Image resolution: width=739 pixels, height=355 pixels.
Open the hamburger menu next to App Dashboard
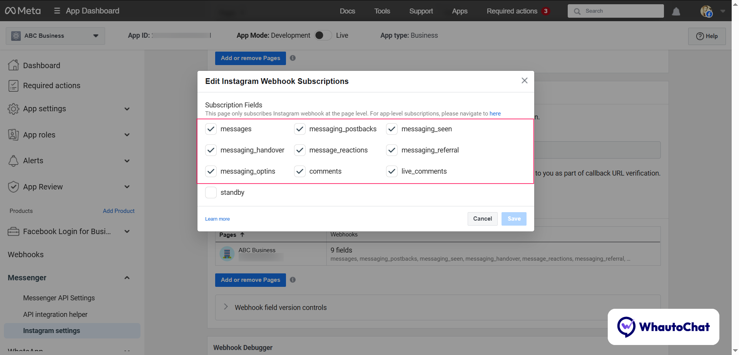57,10
